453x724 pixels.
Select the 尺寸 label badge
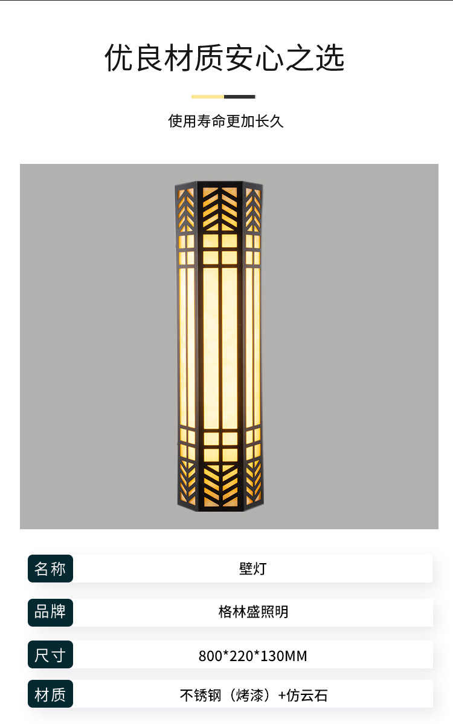[x=50, y=654]
